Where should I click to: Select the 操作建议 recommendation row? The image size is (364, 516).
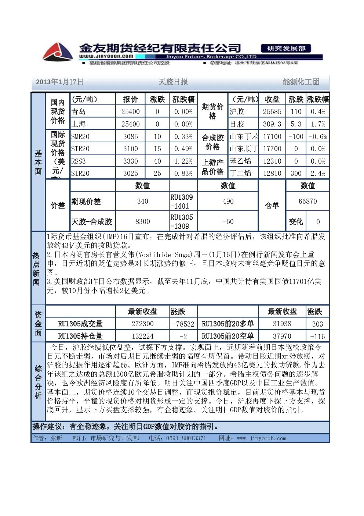tap(180, 427)
